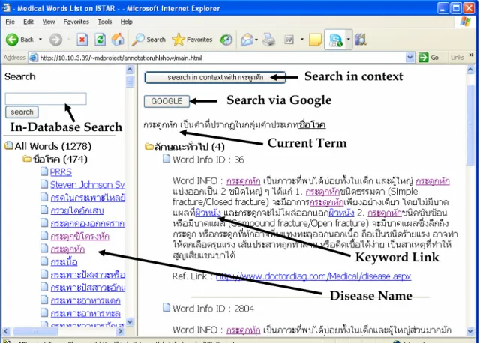
Task: Click the IE page icon in the title bar
Action: (x=6, y=7)
